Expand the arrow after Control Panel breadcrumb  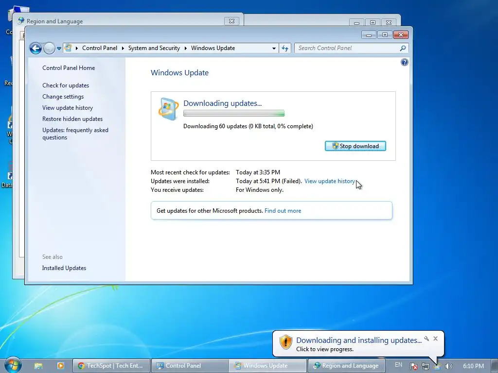tap(123, 48)
